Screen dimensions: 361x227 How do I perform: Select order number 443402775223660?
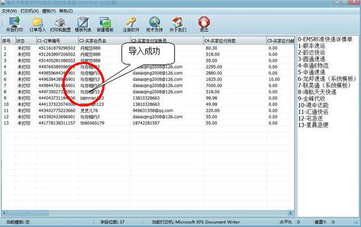tap(57, 110)
